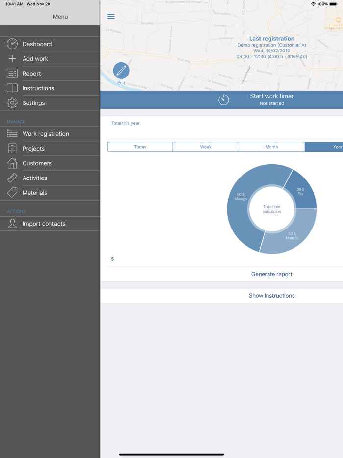Click the Instructions book icon

(x=12, y=88)
